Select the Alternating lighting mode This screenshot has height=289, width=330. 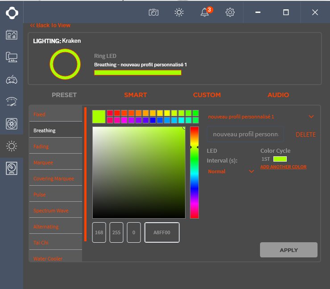pos(56,227)
